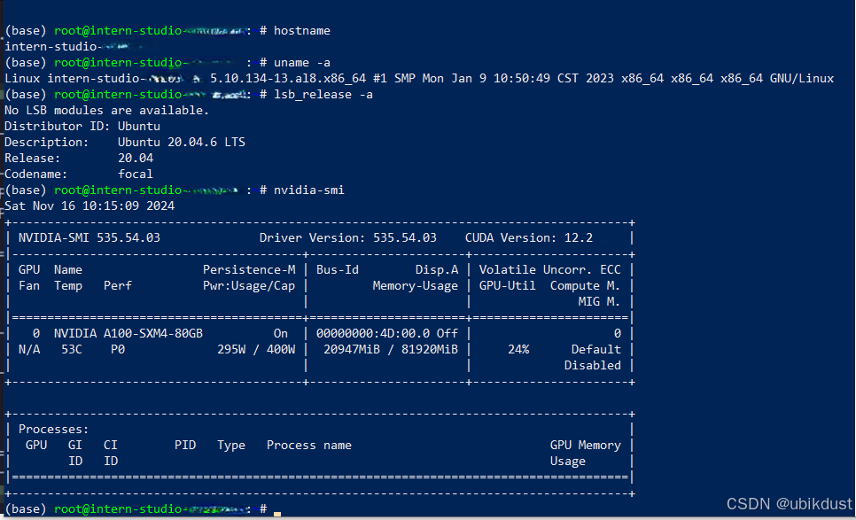Click the 'lsb_release -a' command
The height and width of the screenshot is (520, 856).
tap(323, 95)
